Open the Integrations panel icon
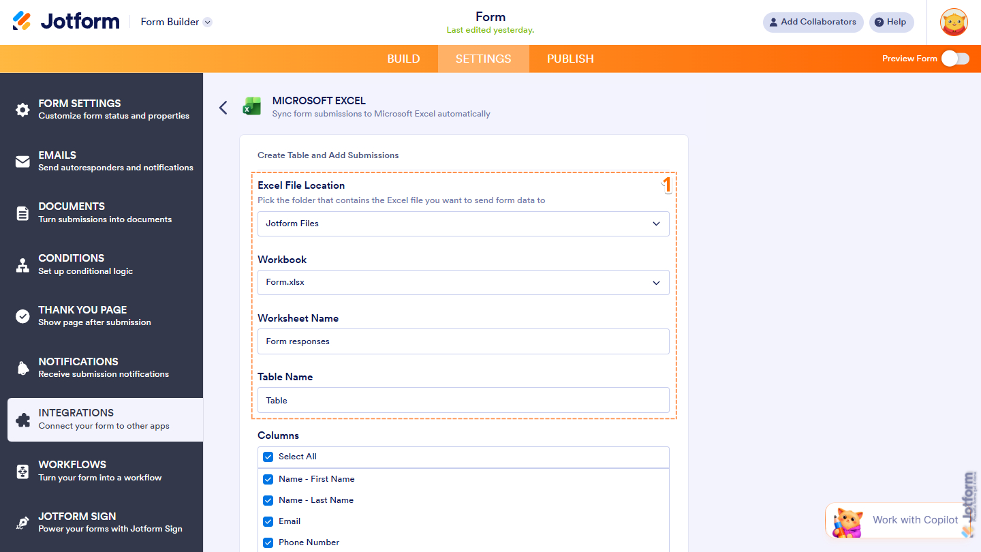Screen dimensions: 981x552 [x=22, y=419]
